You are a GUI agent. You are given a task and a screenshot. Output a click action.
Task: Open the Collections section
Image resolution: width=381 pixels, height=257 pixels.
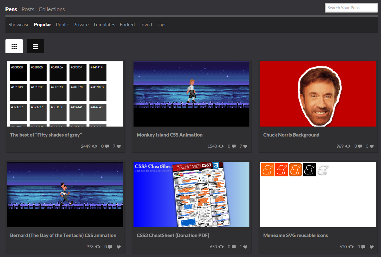52,9
